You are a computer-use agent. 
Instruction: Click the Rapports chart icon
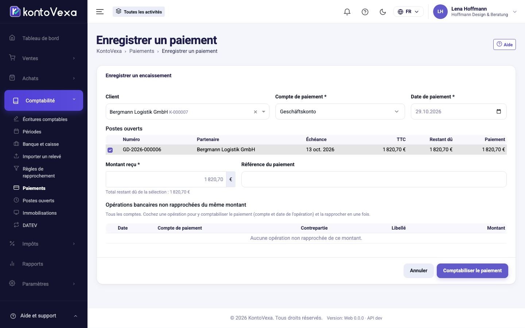[x=12, y=263]
